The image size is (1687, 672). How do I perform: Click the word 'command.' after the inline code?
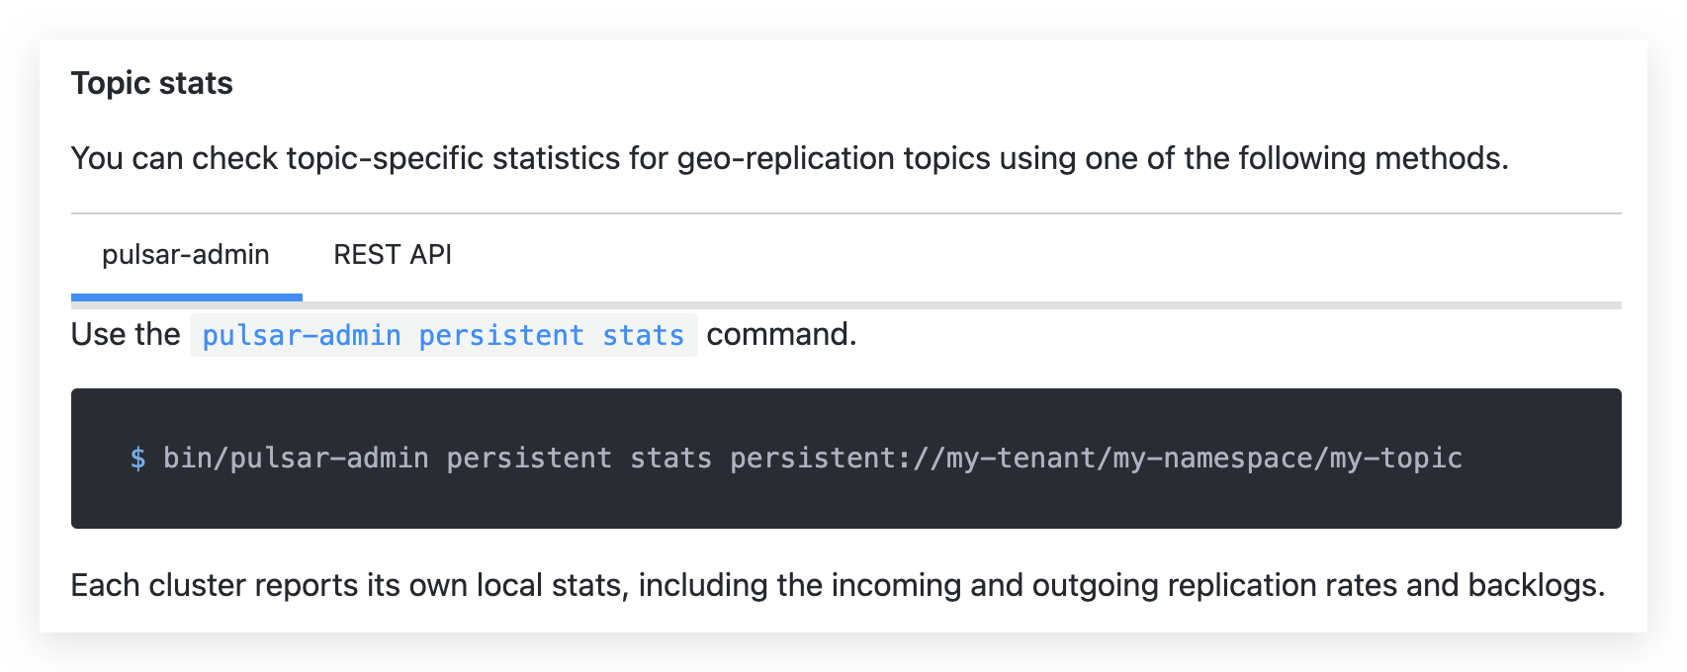(x=781, y=335)
